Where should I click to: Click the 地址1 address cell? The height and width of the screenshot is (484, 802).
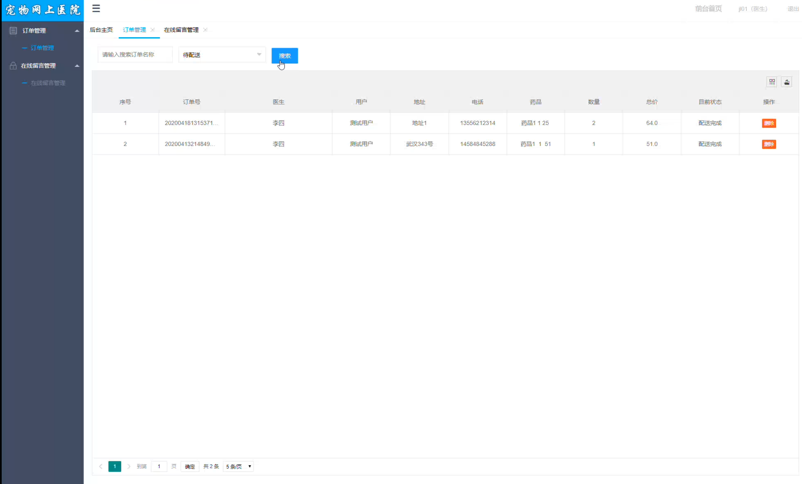[x=419, y=123]
